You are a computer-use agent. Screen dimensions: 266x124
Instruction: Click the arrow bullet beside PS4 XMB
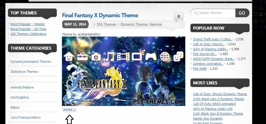point(191,69)
